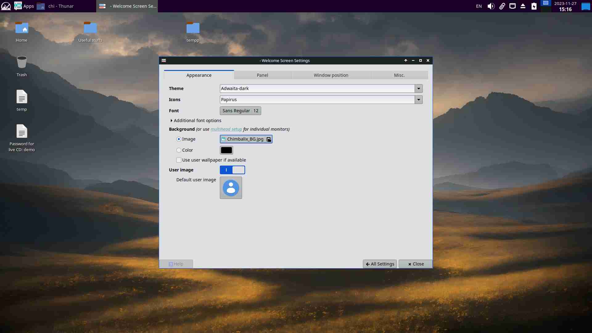Open the Useful stuffs folder

point(90,29)
